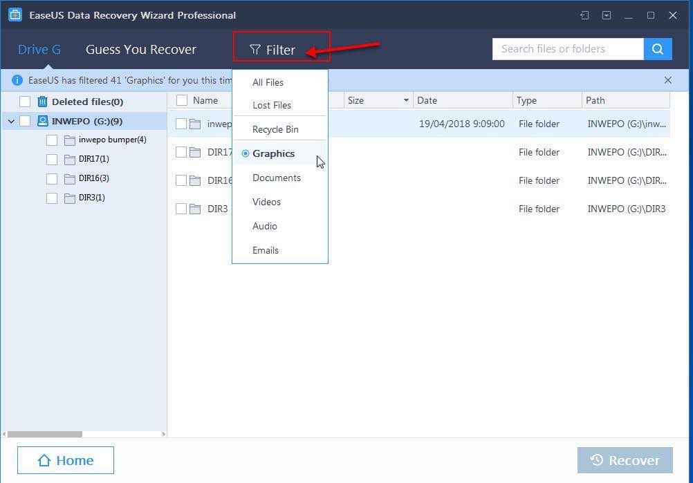Click the search files or folders field

568,48
